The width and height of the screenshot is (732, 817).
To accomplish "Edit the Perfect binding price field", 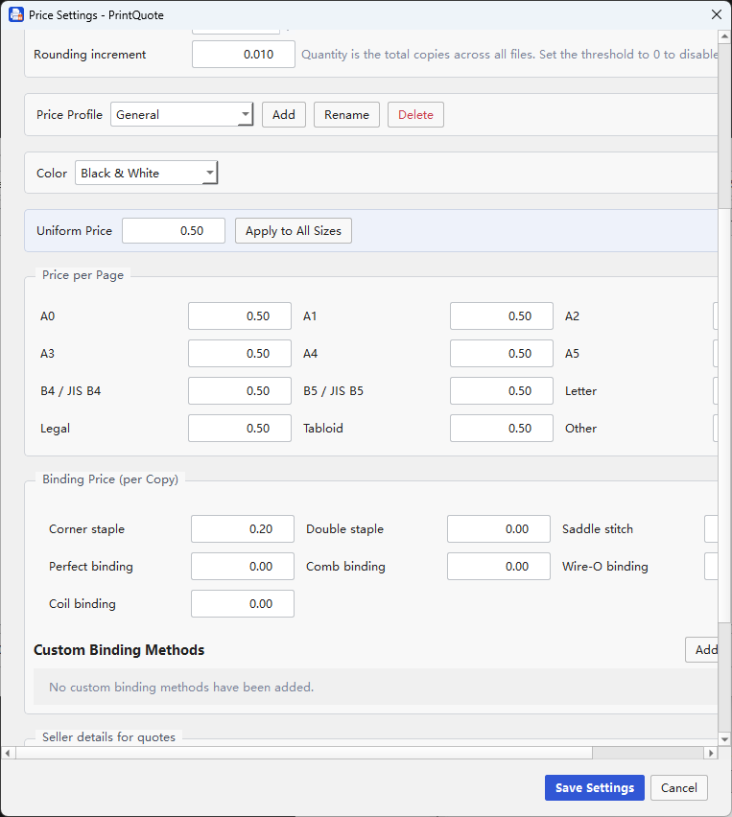I will click(243, 567).
